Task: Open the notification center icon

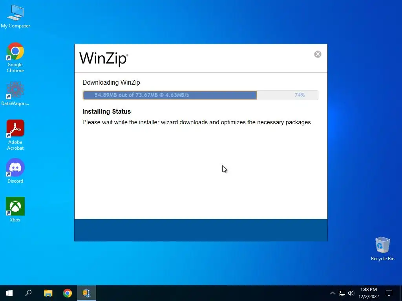Action: pos(389,293)
